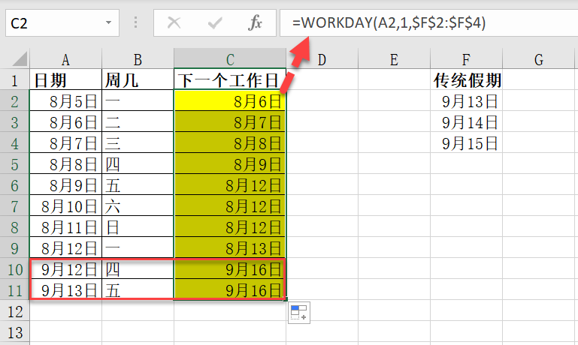Select column F header
This screenshot has height=345, width=578.
(x=467, y=60)
